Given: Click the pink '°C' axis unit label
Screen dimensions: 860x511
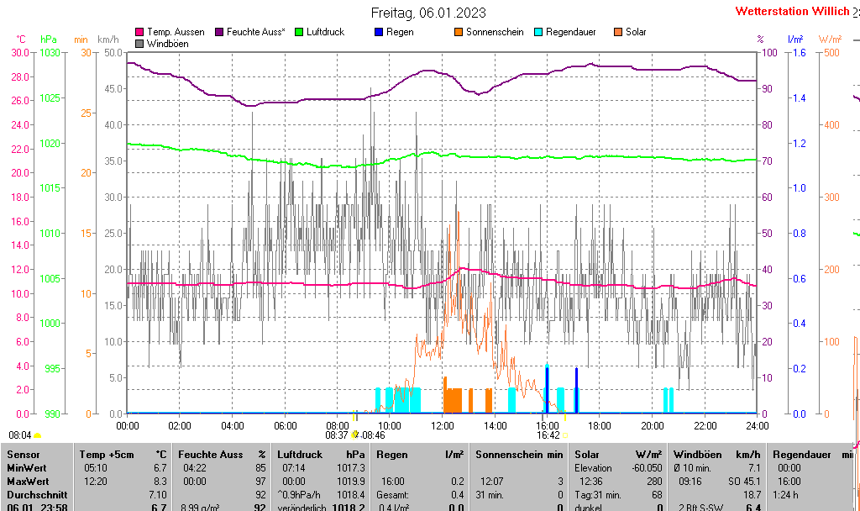Looking at the screenshot, I should tap(21, 40).
